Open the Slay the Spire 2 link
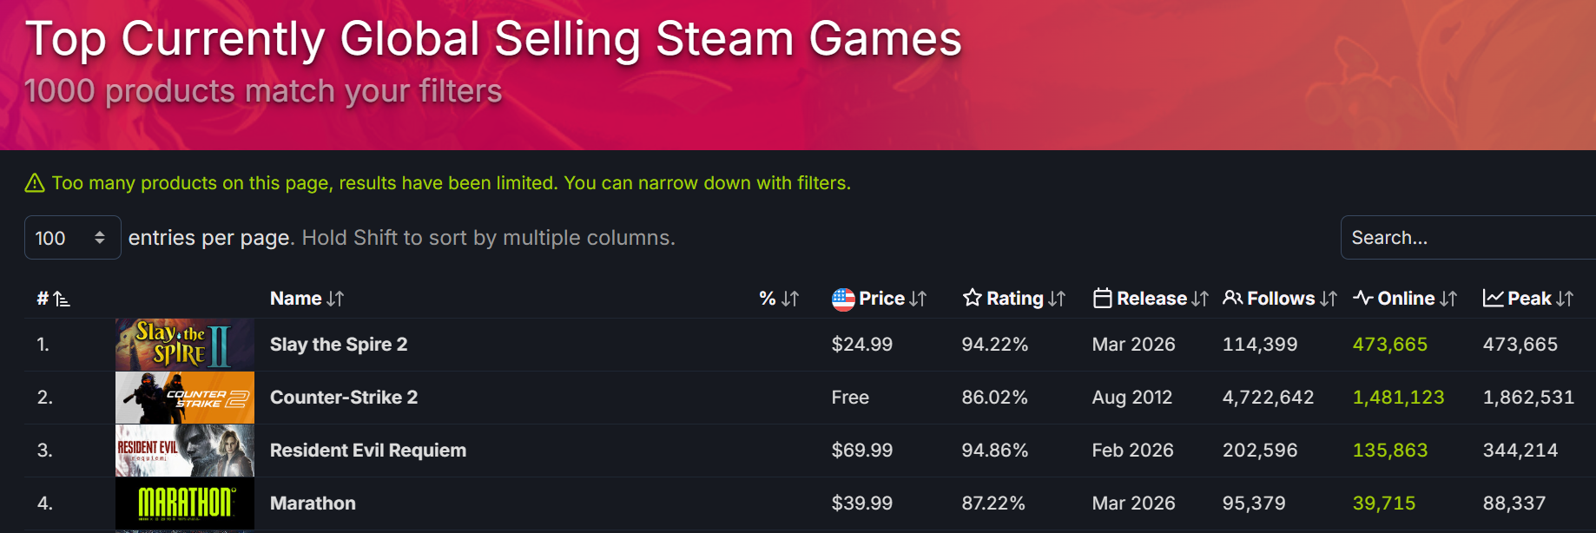The height and width of the screenshot is (533, 1596). [339, 345]
